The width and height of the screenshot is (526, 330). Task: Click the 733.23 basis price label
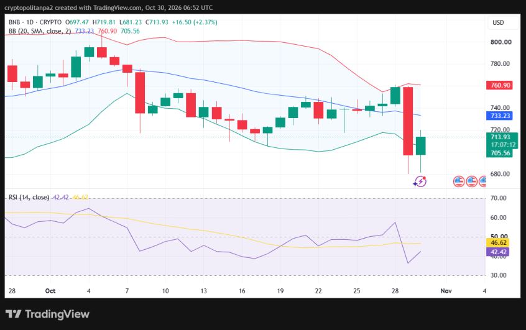coord(499,116)
